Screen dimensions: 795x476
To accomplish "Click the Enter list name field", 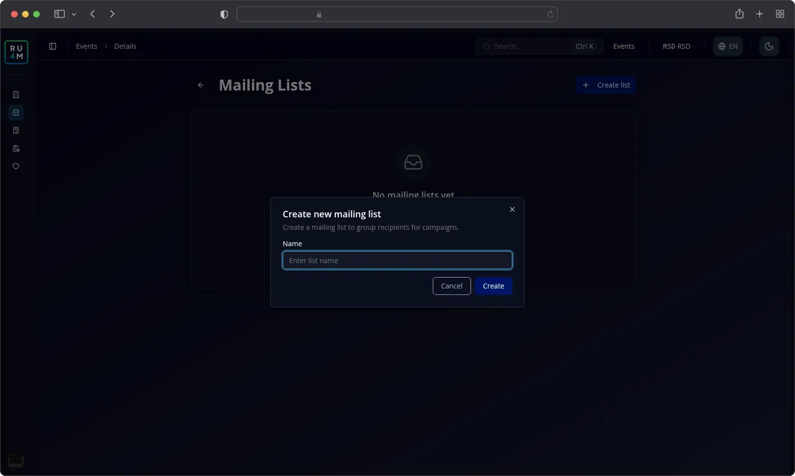I will point(397,260).
